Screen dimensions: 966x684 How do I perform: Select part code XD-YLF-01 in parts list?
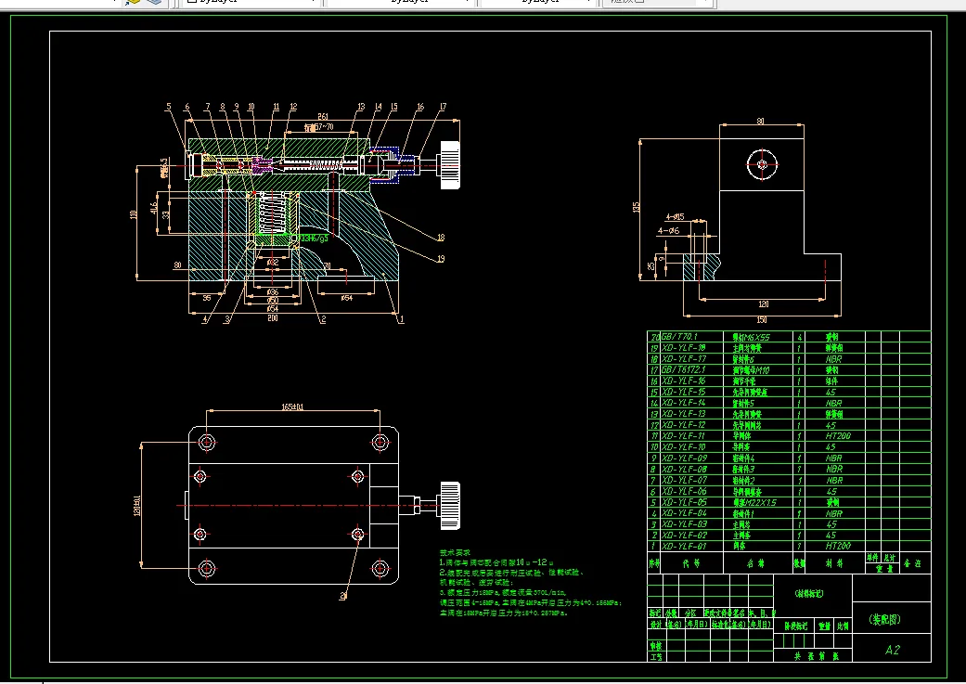click(x=683, y=546)
